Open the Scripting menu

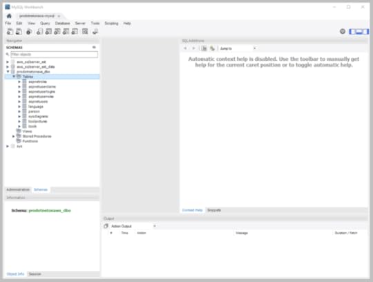(112, 23)
